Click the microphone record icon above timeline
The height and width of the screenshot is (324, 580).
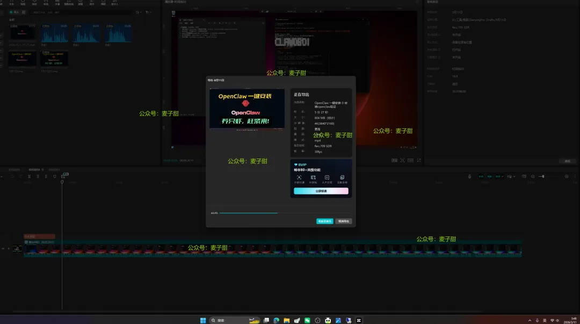469,177
